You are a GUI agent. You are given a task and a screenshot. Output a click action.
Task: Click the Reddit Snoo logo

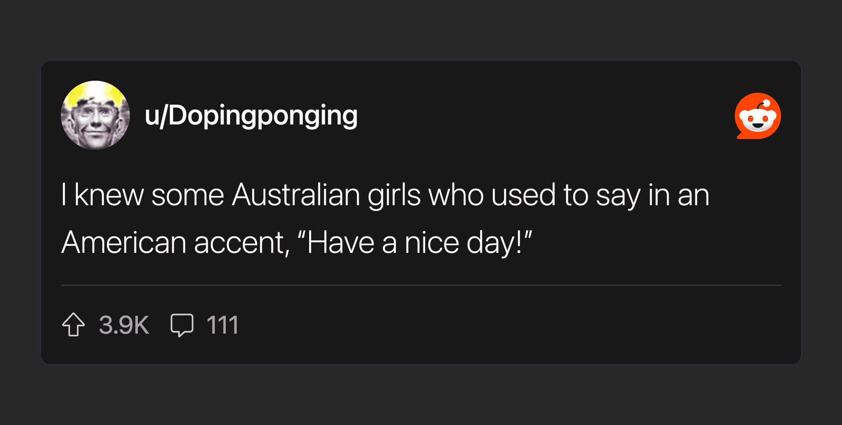[757, 116]
